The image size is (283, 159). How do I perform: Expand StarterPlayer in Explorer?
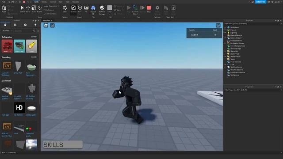[x=225, y=57]
